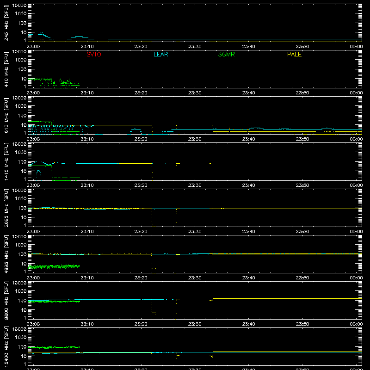Click the red SVTO legend label
Image resolution: width=370 pixels, height=370 pixels.
click(x=94, y=54)
